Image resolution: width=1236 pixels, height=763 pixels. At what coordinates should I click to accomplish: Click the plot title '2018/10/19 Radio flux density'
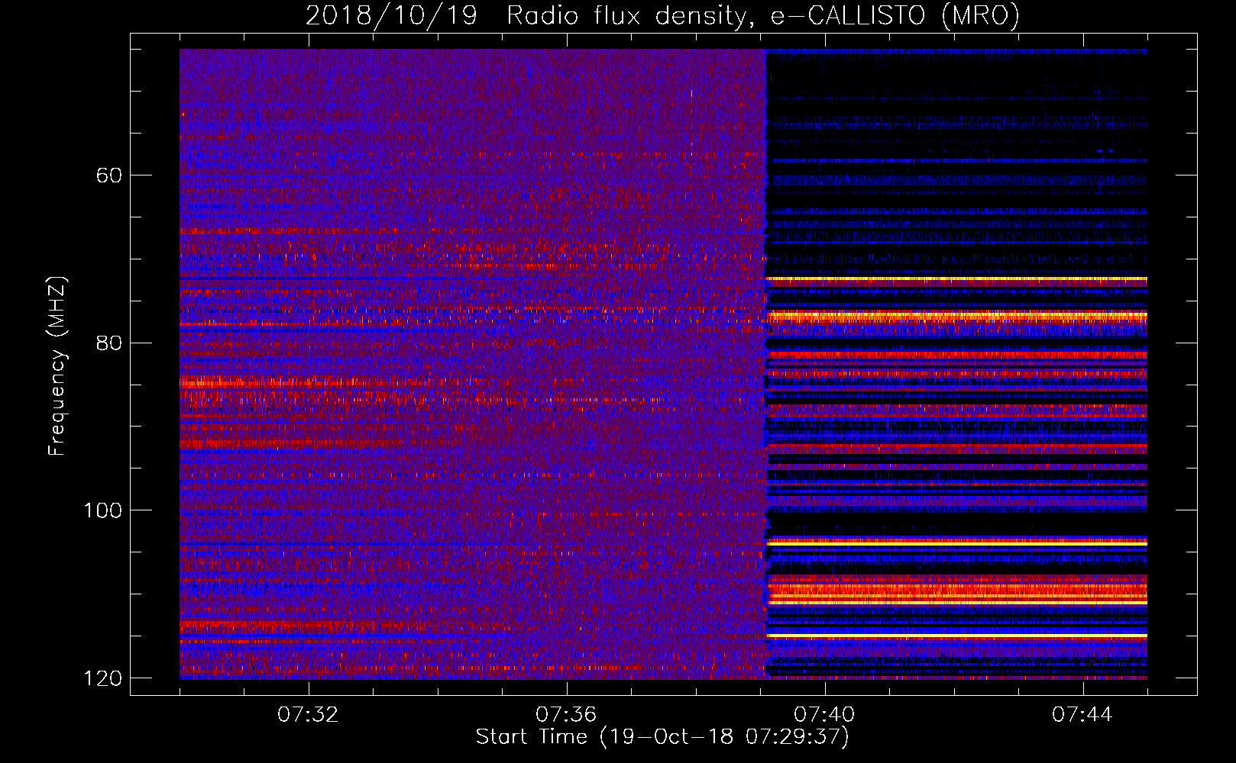(662, 16)
